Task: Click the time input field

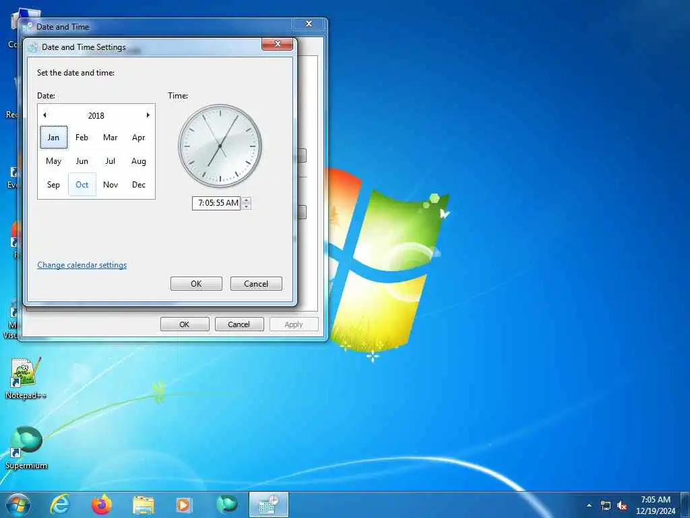Action: click(x=216, y=203)
